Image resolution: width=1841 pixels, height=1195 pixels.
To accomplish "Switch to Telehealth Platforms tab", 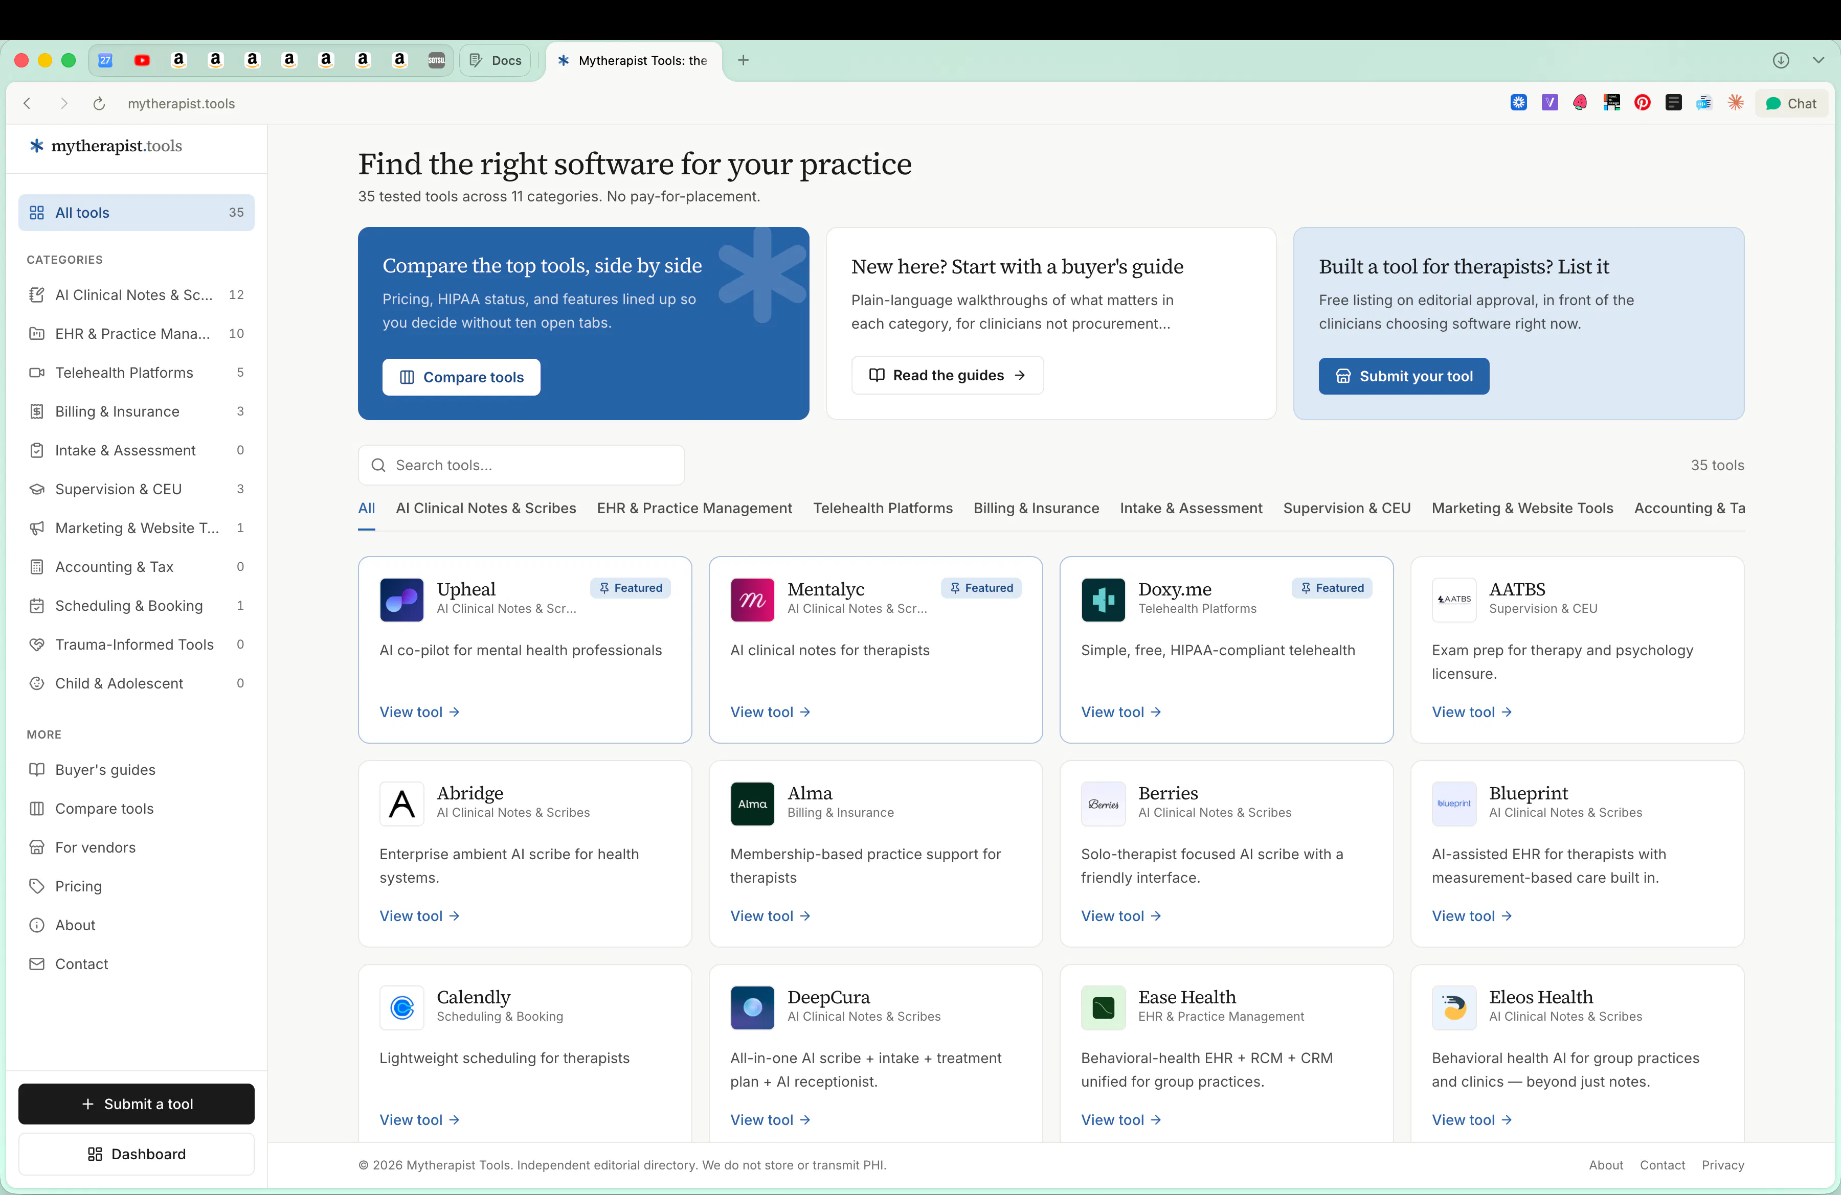I will pyautogui.click(x=883, y=508).
